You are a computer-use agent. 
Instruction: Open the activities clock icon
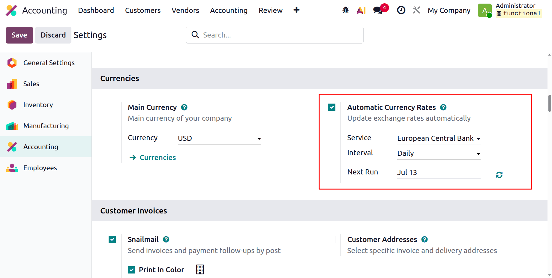401,10
